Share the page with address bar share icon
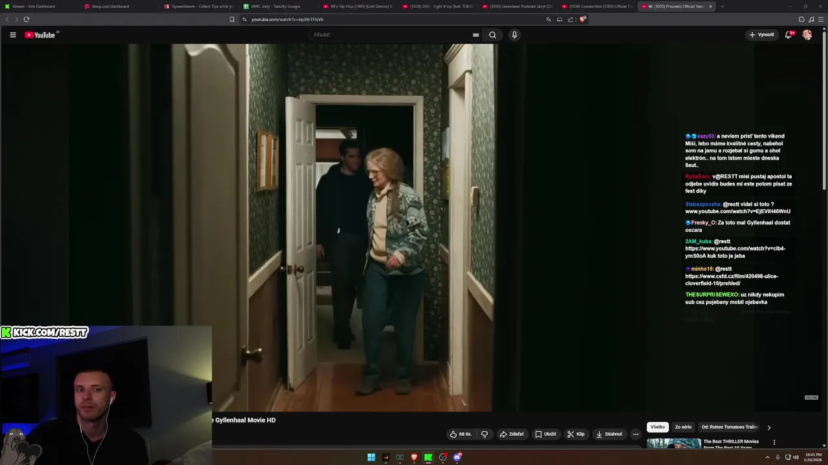Viewport: 828px width, 465px height. click(571, 19)
